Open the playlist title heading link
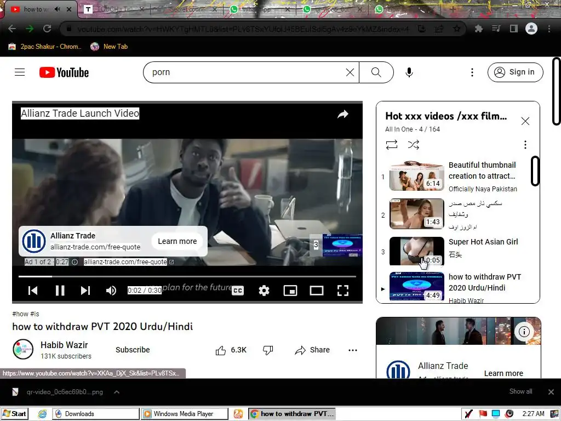561x421 pixels. click(x=446, y=116)
